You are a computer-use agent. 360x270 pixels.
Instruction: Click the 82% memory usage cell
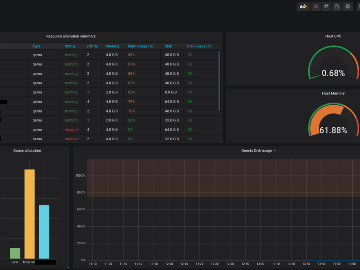tap(132, 92)
